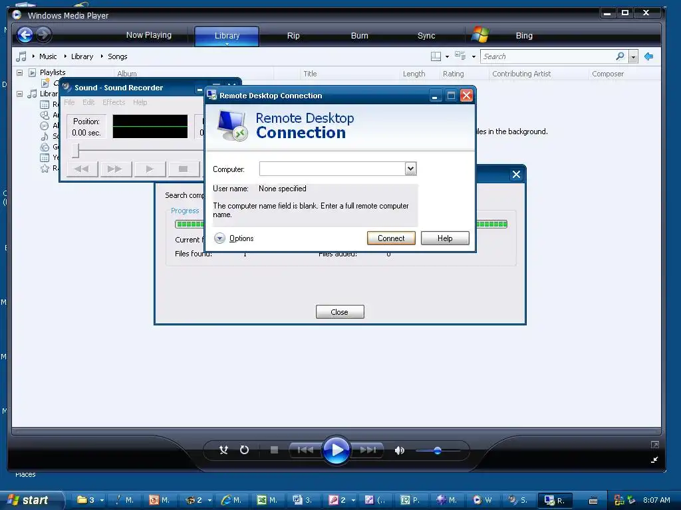Screen dimensions: 681x510
Task: Open the Sound Recorder taskbar item
Action: 517,500
